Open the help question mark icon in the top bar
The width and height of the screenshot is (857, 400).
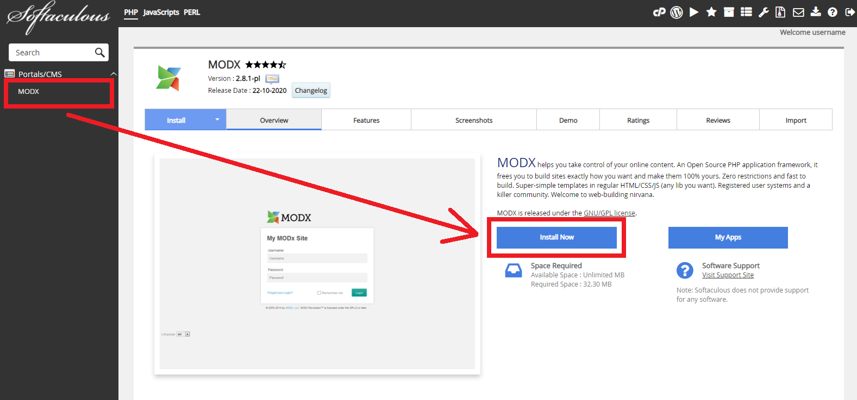point(833,12)
